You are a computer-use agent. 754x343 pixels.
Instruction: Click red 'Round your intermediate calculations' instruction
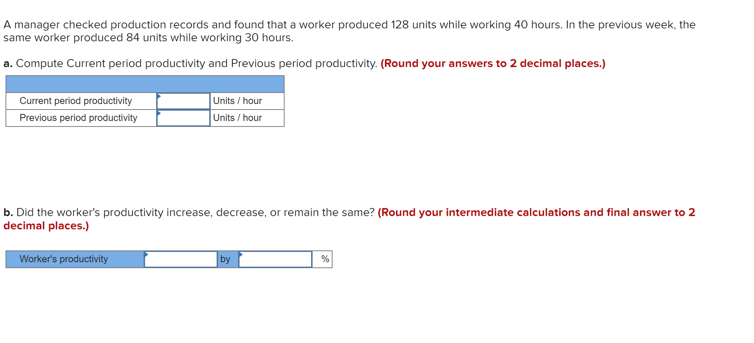tap(349, 219)
